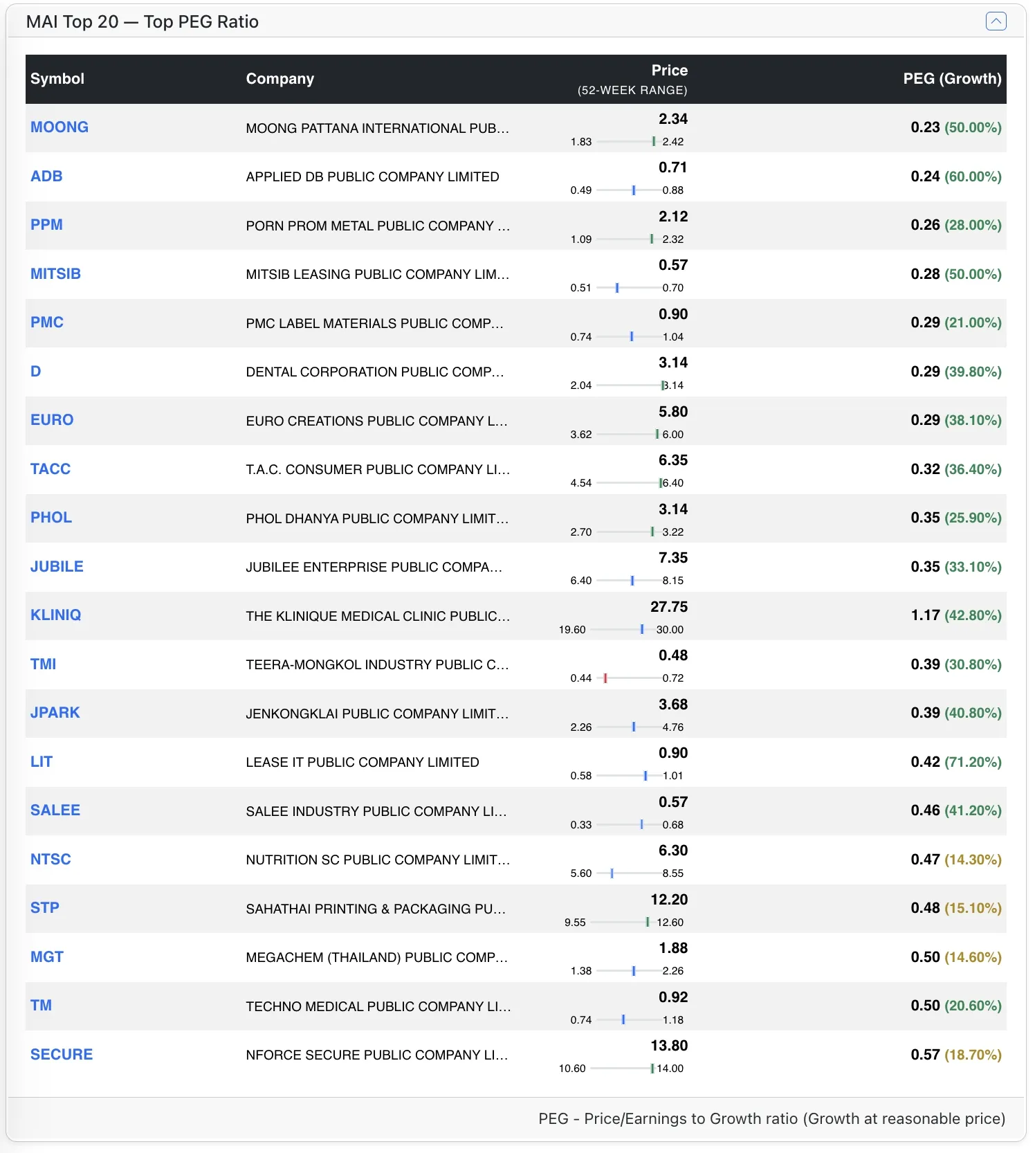Click PEG value 0.24 (60.00%)
This screenshot has height=1153, width=1035.
pyautogui.click(x=956, y=176)
